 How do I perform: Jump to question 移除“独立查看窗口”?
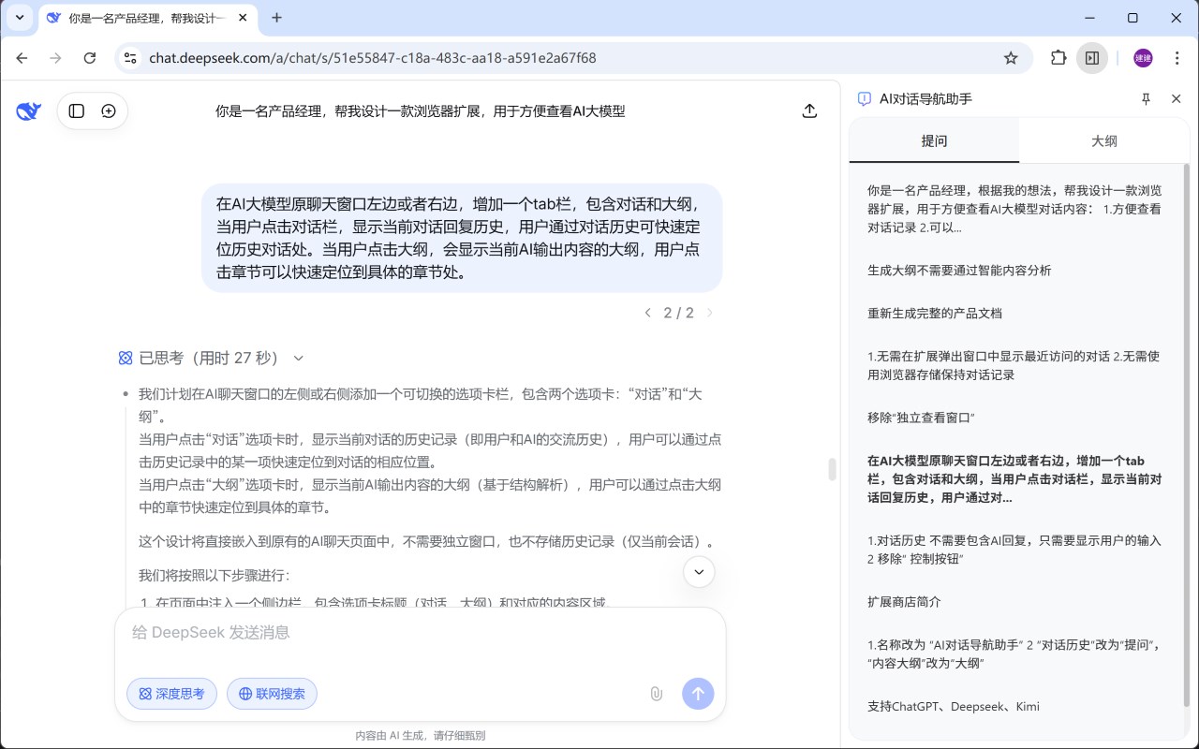(x=922, y=418)
